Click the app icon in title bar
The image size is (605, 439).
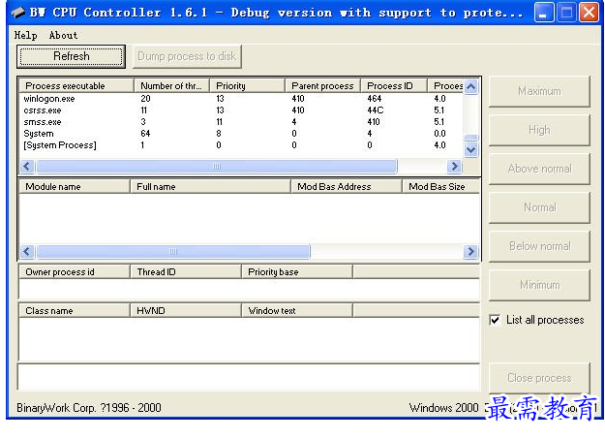(x=17, y=13)
